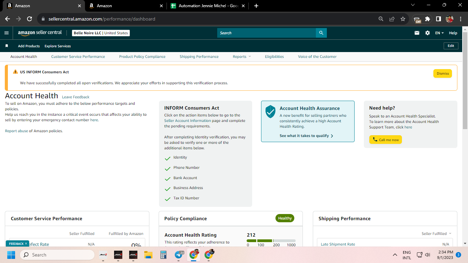
Task: Click the Windows taskbar Search box
Action: coord(57,255)
